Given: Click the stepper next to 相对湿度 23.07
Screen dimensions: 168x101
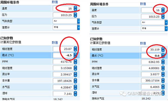Looking at the screenshot, I should click(x=75, y=49).
